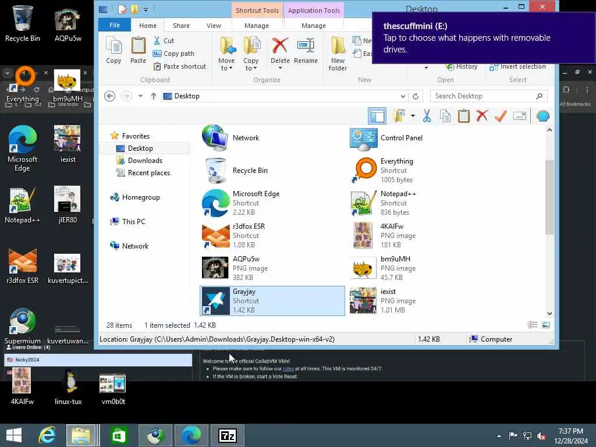Click the scissors Cut toolbar icon
The image size is (596, 447).
(427, 116)
